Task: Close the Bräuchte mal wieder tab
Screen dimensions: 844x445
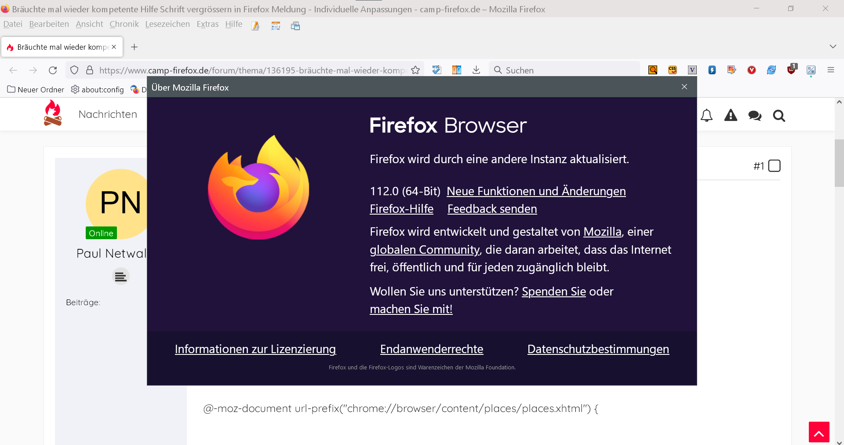Action: [114, 47]
